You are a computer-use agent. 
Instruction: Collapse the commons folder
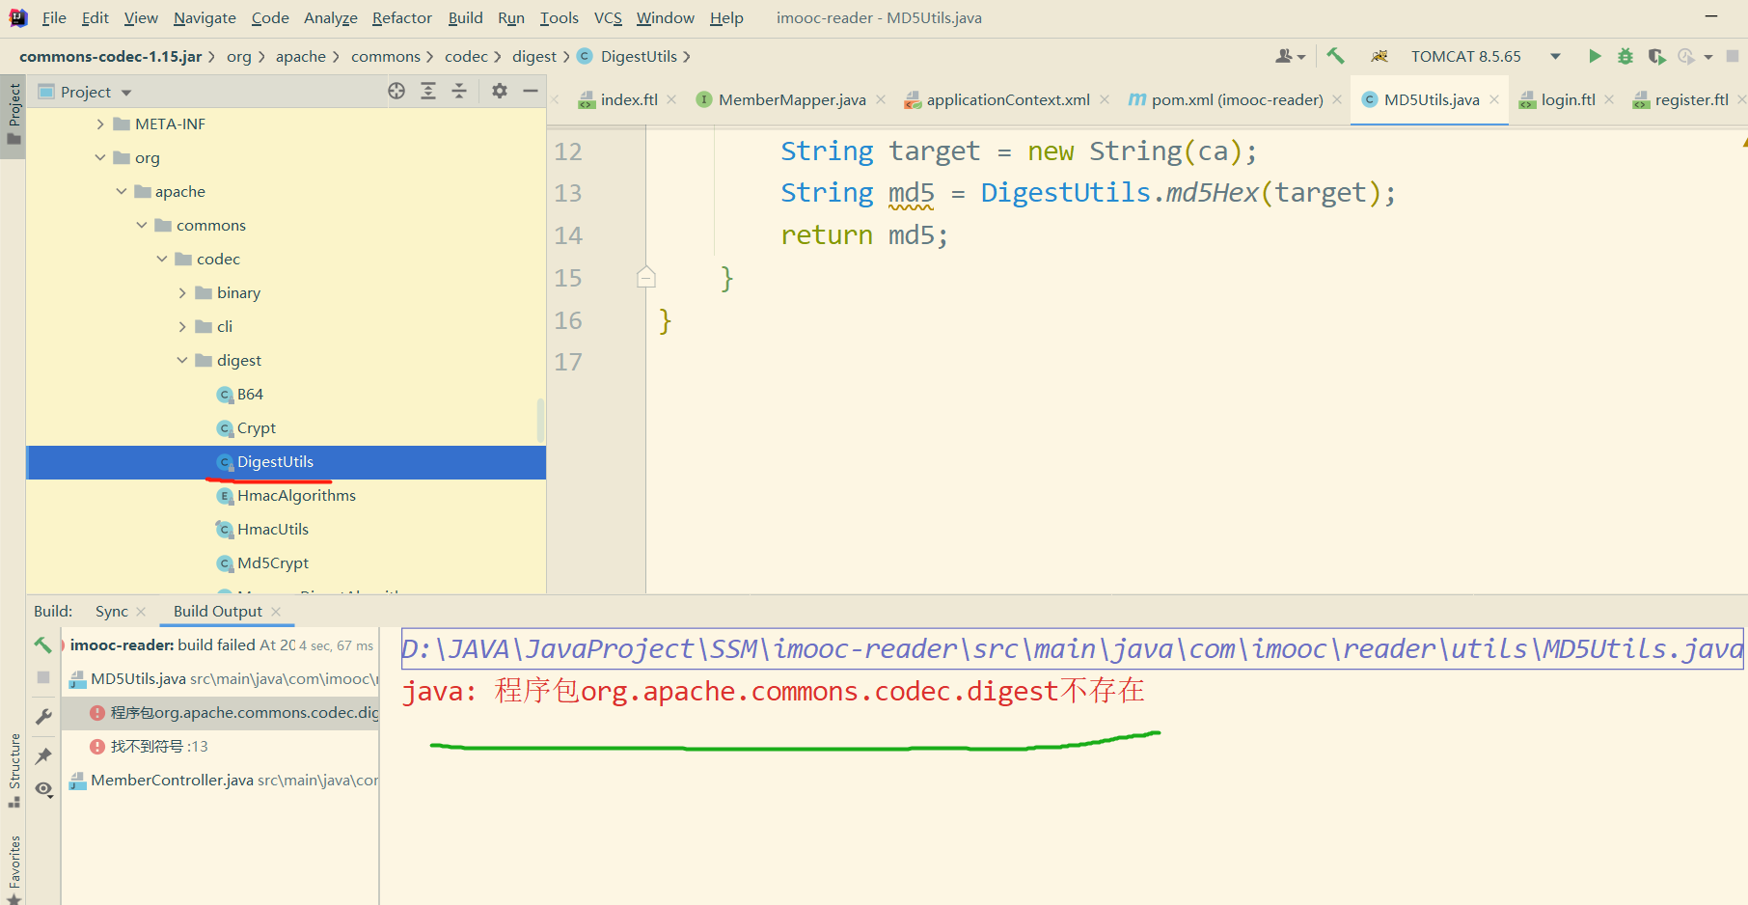[142, 225]
